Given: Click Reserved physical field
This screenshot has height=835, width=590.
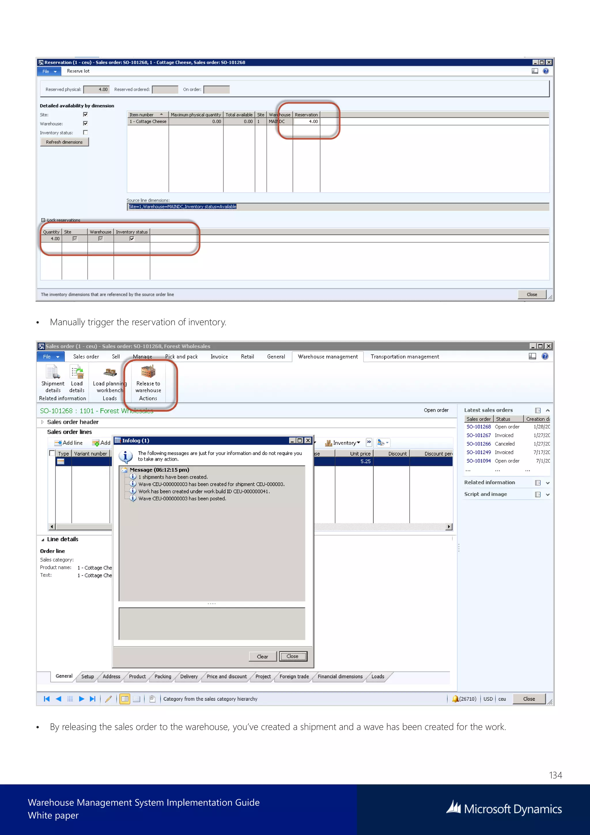Looking at the screenshot, I should click(96, 89).
